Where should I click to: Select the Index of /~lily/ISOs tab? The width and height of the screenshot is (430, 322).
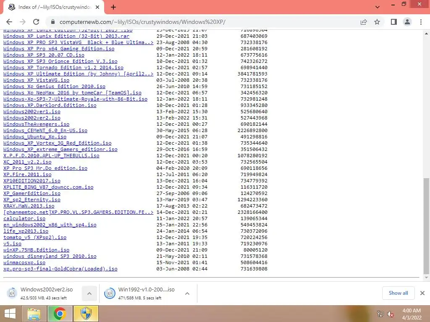[54, 7]
